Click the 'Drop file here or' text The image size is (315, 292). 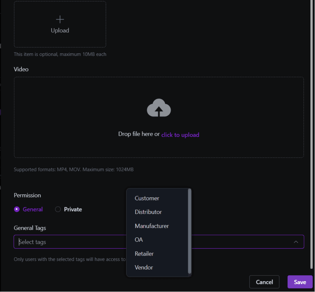click(x=139, y=134)
